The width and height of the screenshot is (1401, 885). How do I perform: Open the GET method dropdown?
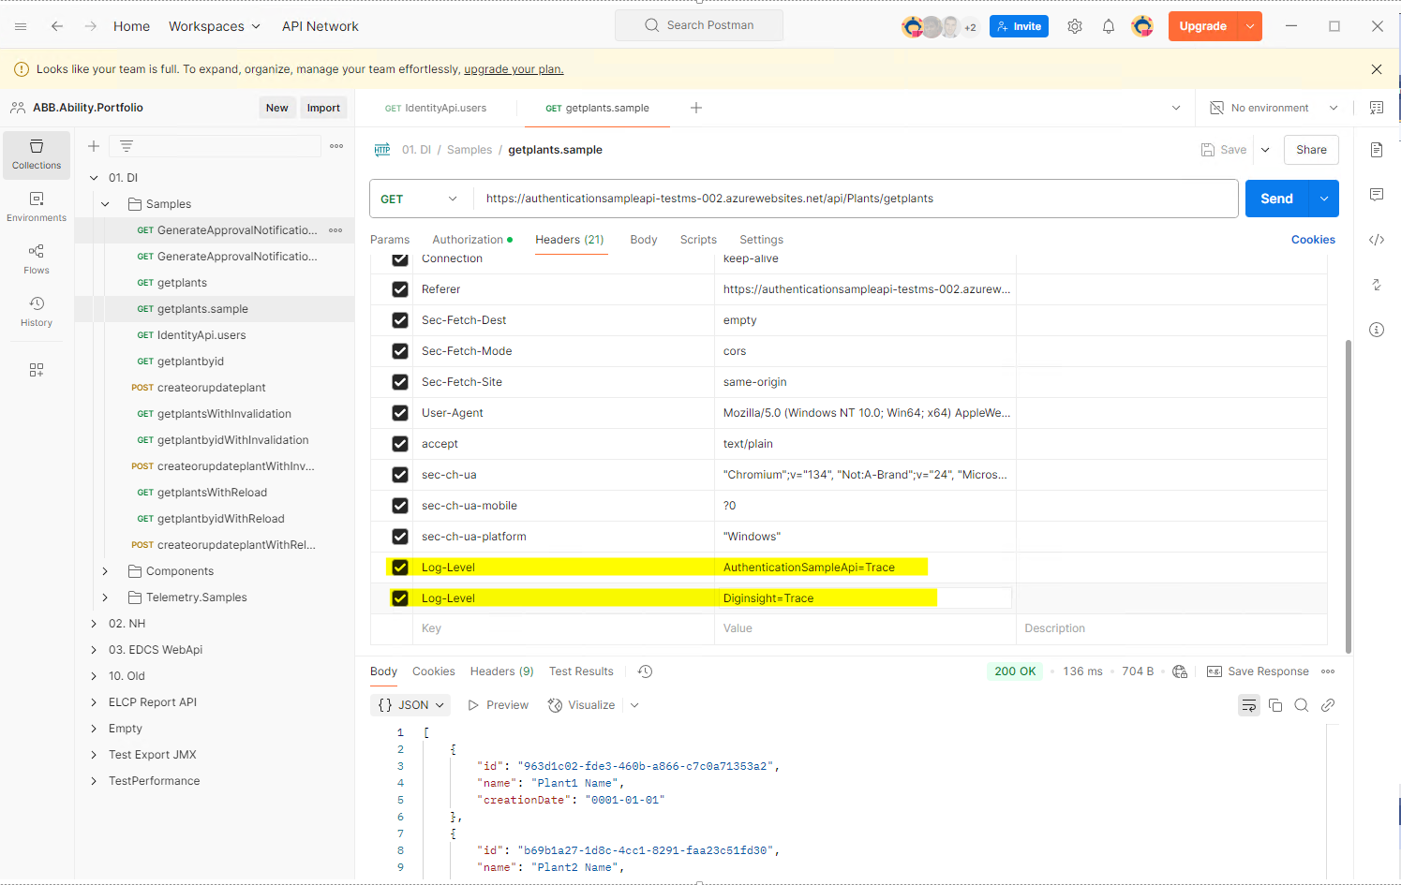click(x=420, y=199)
